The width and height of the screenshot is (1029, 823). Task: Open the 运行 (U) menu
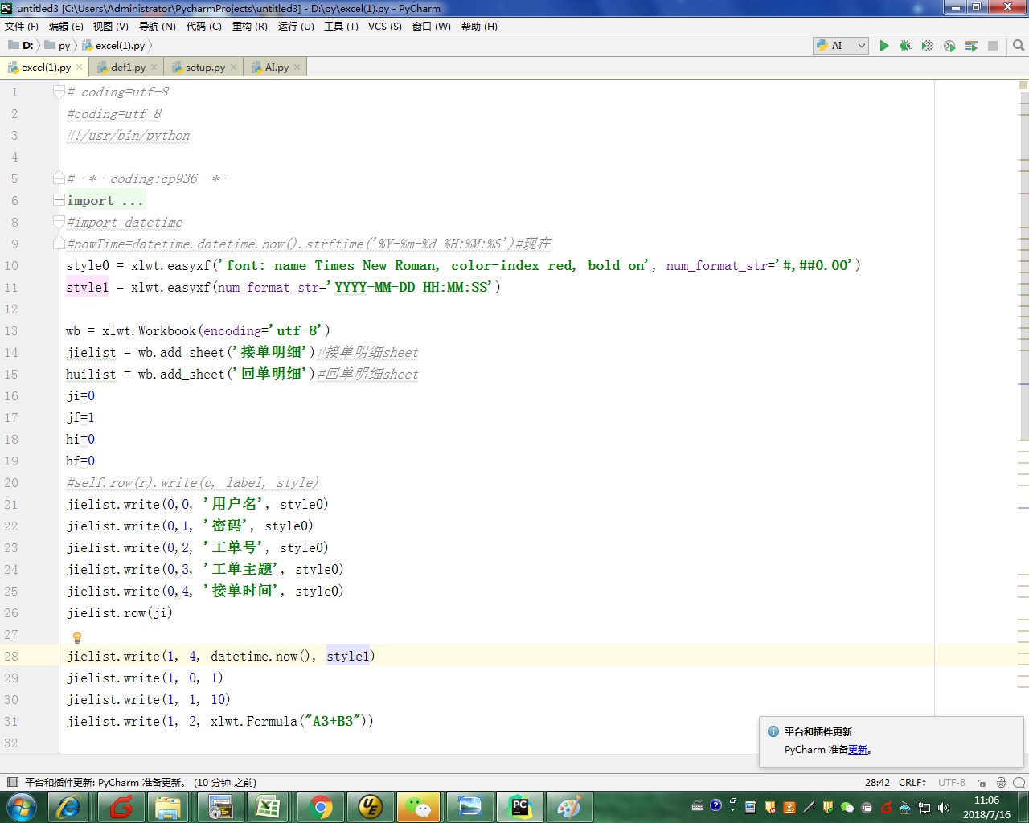(x=296, y=27)
